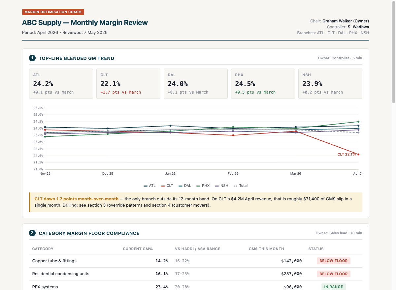Click 'Owner: Controller · 5 min' label
This screenshot has height=290, width=396.
[340, 58]
